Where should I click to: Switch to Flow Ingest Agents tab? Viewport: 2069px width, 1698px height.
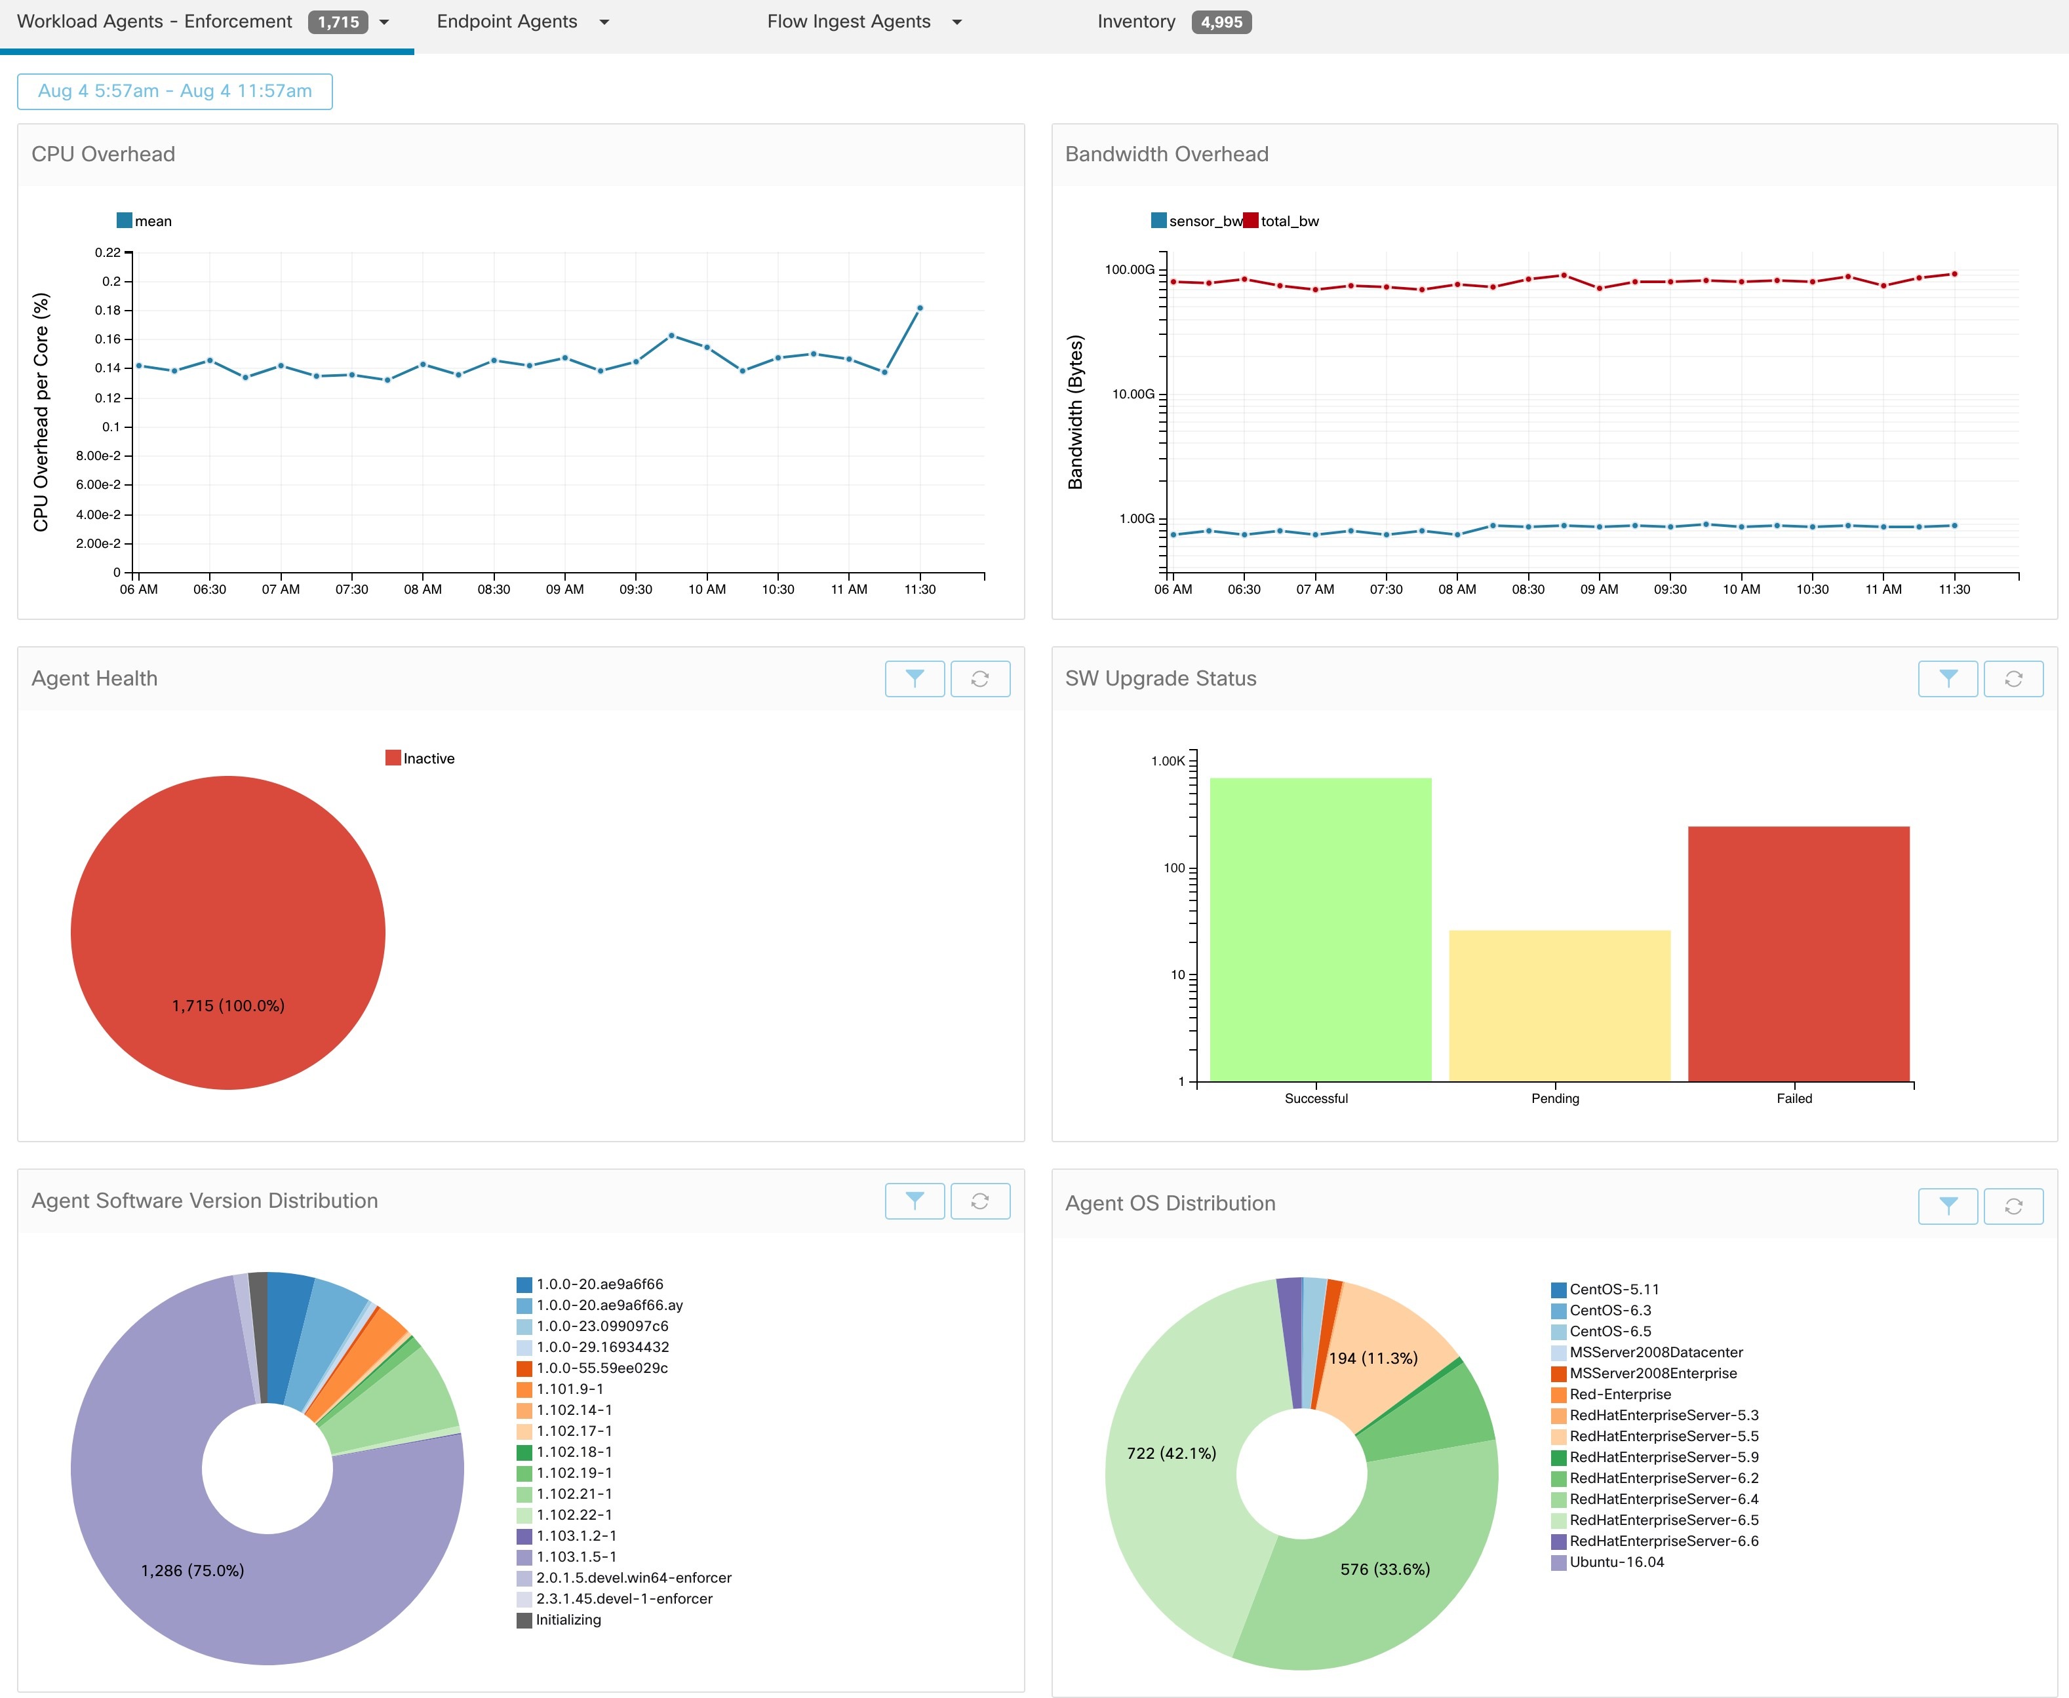click(849, 22)
